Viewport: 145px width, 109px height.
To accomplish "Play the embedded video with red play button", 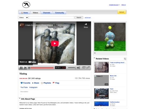I will 55,43.
